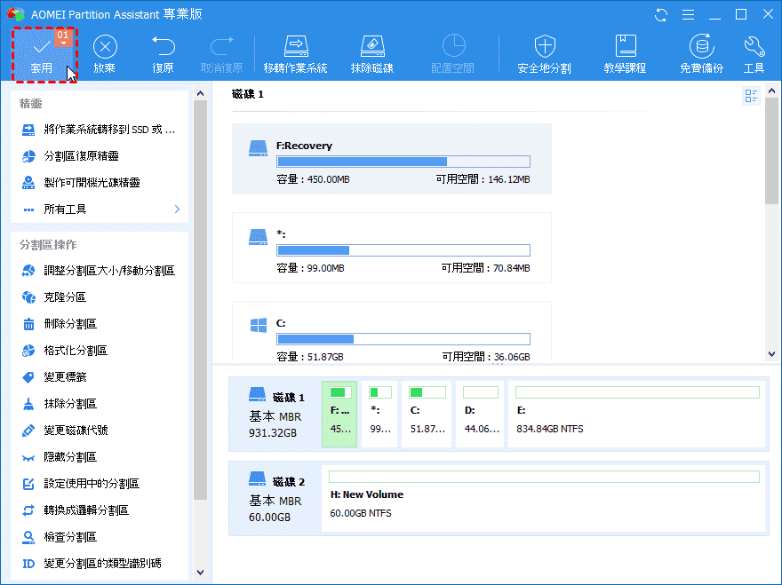Toggle the disk view layout icon
Viewport: 782px width, 585px height.
751,96
